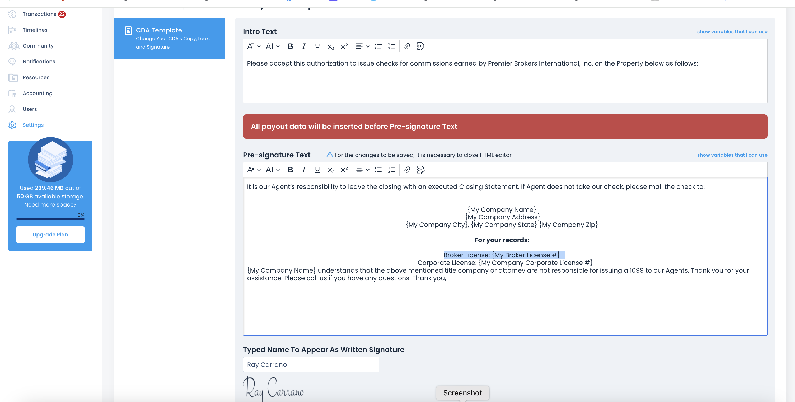Open Timelines in the sidebar
The width and height of the screenshot is (795, 402).
point(35,30)
